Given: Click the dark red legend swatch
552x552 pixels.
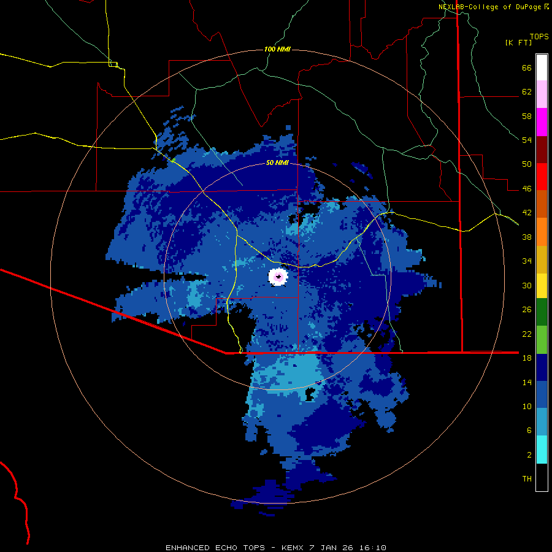Looking at the screenshot, I should [542, 150].
